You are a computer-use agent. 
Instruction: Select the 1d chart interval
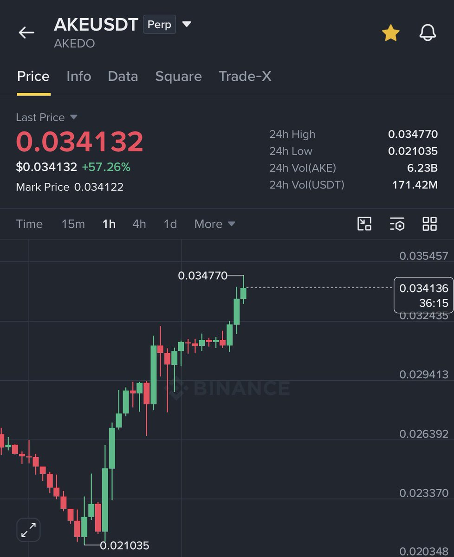[x=170, y=224]
